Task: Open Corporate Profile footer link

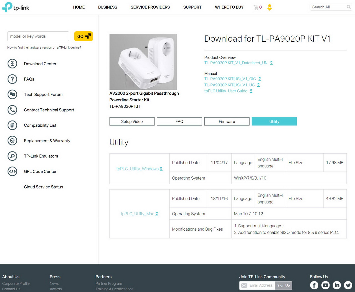Action: (x=16, y=283)
